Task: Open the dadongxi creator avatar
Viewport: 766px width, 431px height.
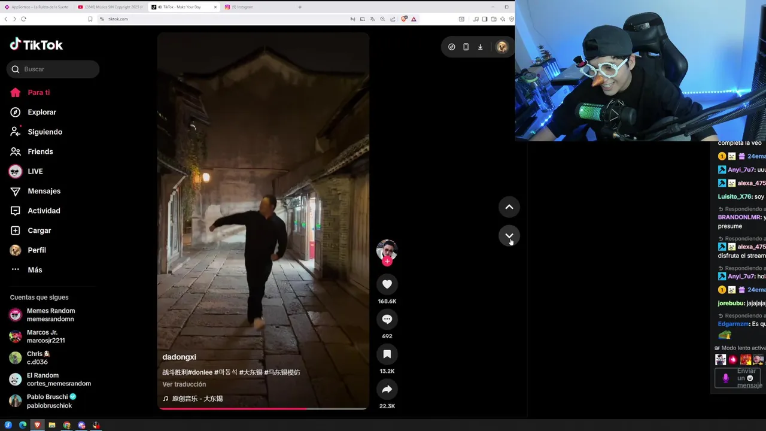Action: point(387,250)
